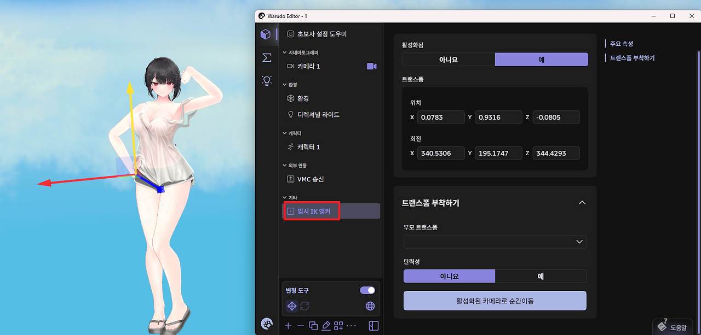Click the grid-plus add group icon
The height and width of the screenshot is (335, 701).
pyautogui.click(x=338, y=326)
